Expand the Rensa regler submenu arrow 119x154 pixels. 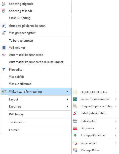point(115,143)
